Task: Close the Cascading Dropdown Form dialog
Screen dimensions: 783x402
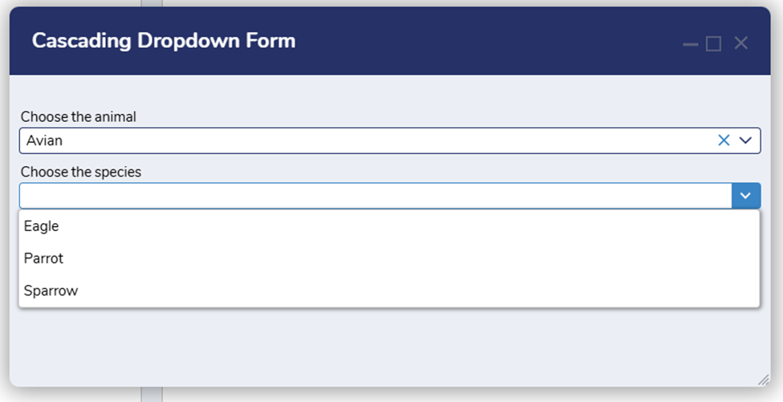Action: coord(740,43)
